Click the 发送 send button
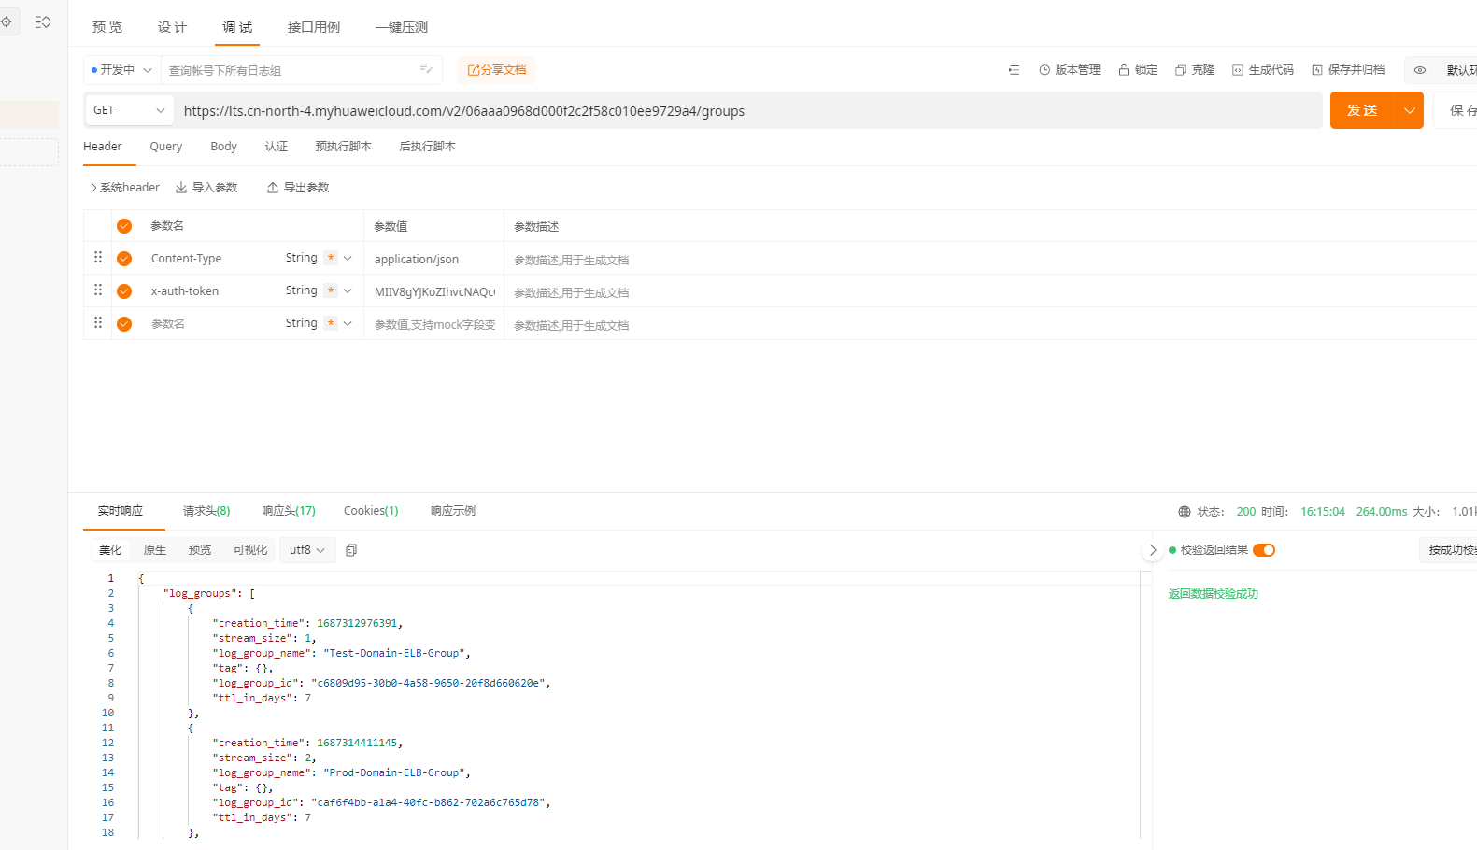This screenshot has width=1477, height=850. click(1362, 110)
